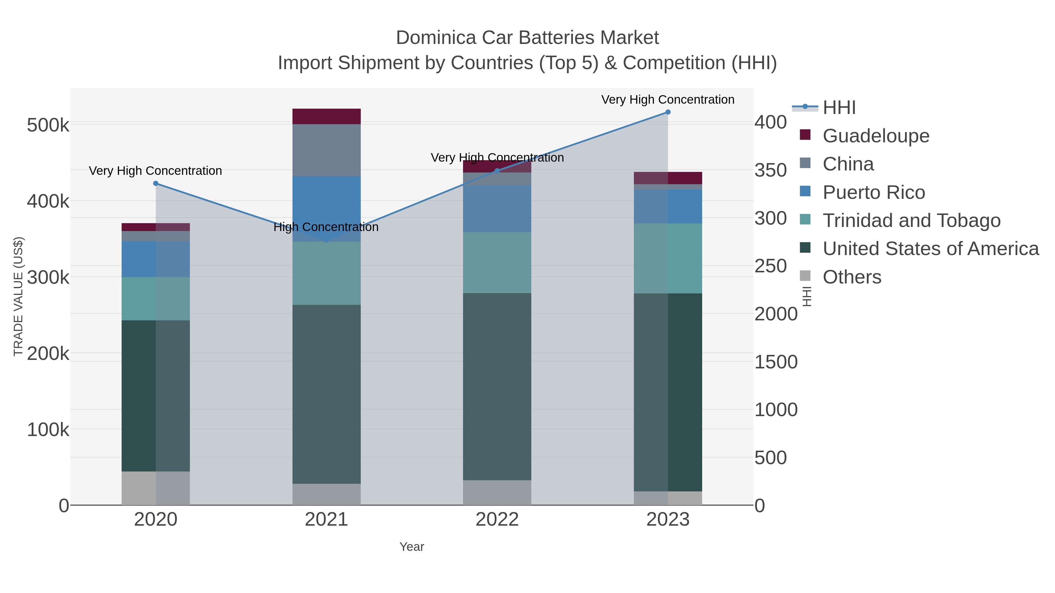Click 'Very High Concentration' annotation above 2023
The image size is (1055, 593).
point(668,100)
